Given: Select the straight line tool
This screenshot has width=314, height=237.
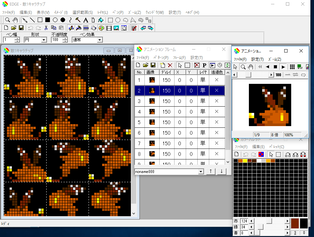Looking at the screenshot, I should coord(32,20).
